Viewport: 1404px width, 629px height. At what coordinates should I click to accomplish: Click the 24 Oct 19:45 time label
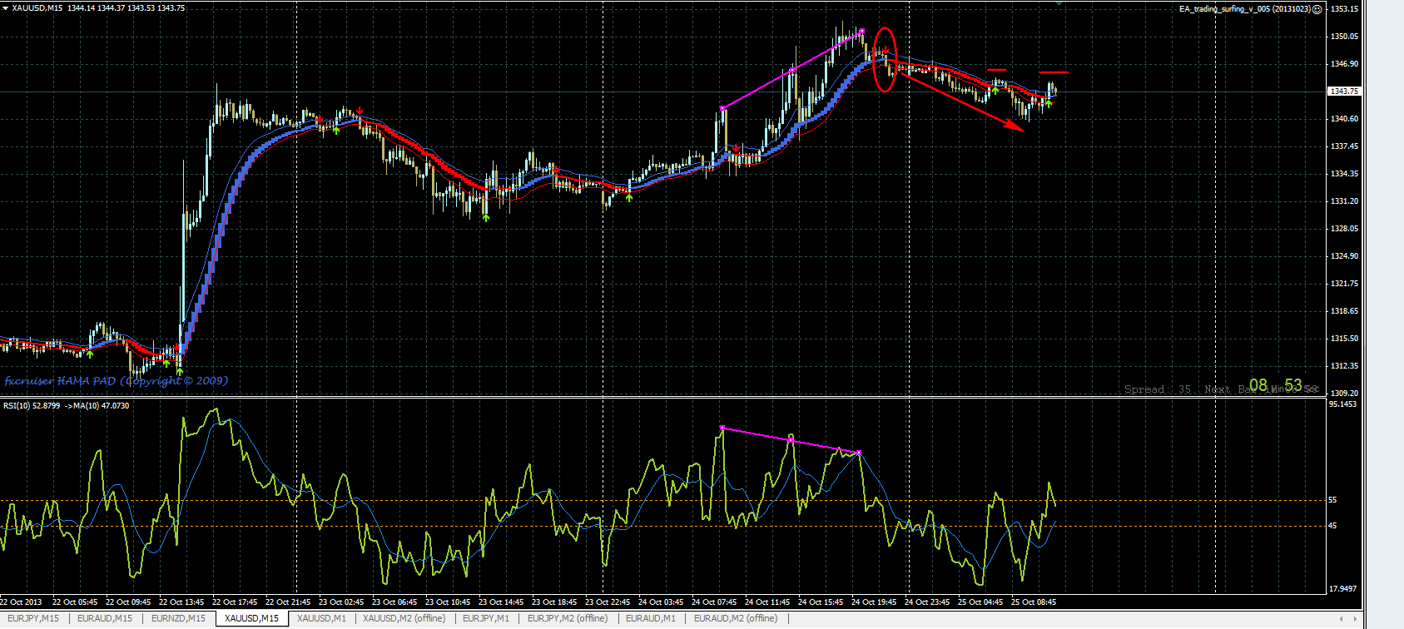pos(874,602)
